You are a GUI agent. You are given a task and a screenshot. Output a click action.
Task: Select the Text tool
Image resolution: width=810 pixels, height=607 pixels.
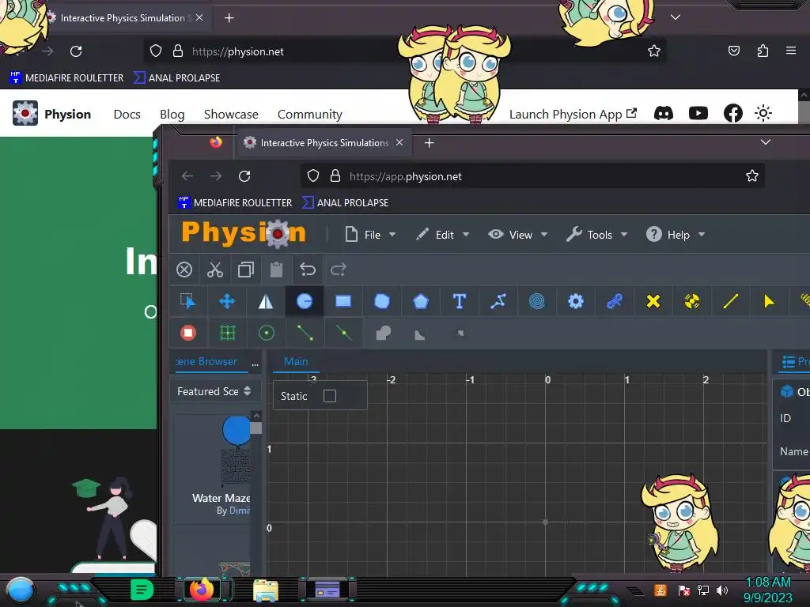tap(460, 301)
